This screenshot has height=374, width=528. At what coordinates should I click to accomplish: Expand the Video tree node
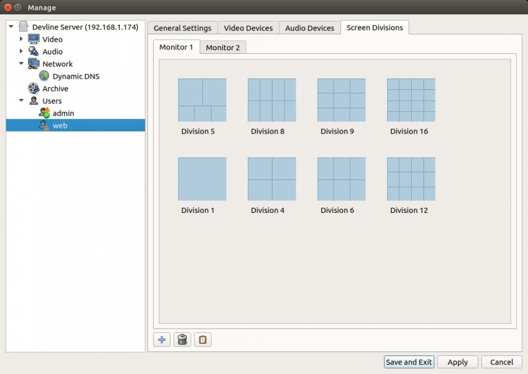[21, 39]
